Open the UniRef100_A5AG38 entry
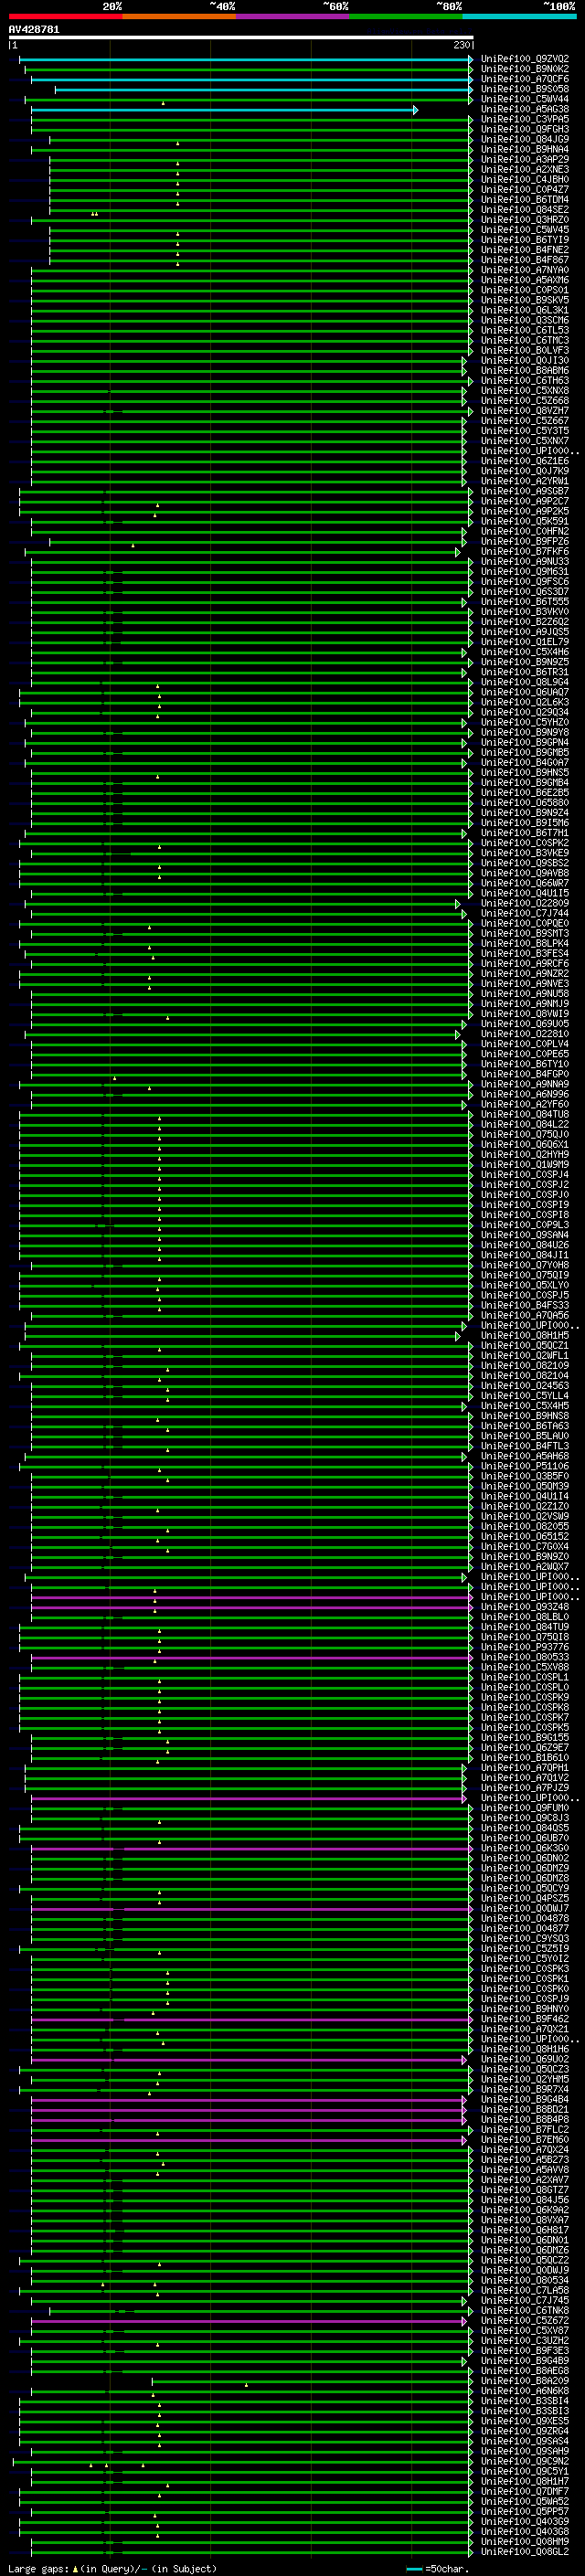This screenshot has width=585, height=2576. pos(525,109)
